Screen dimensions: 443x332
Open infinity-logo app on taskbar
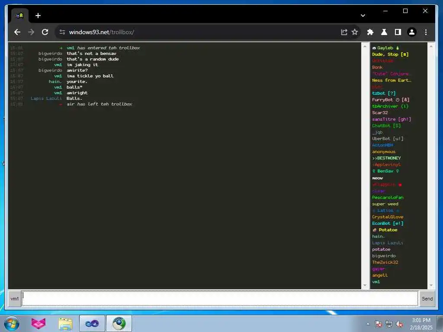click(92, 323)
